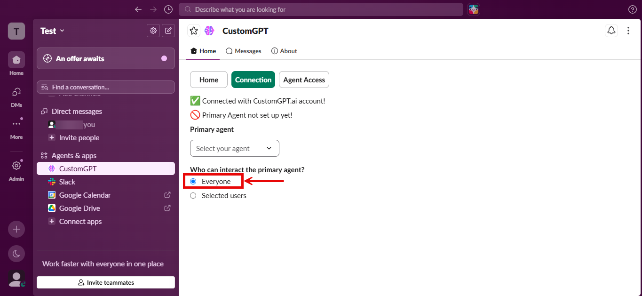Open notification bell settings
642x296 pixels.
pyautogui.click(x=611, y=31)
